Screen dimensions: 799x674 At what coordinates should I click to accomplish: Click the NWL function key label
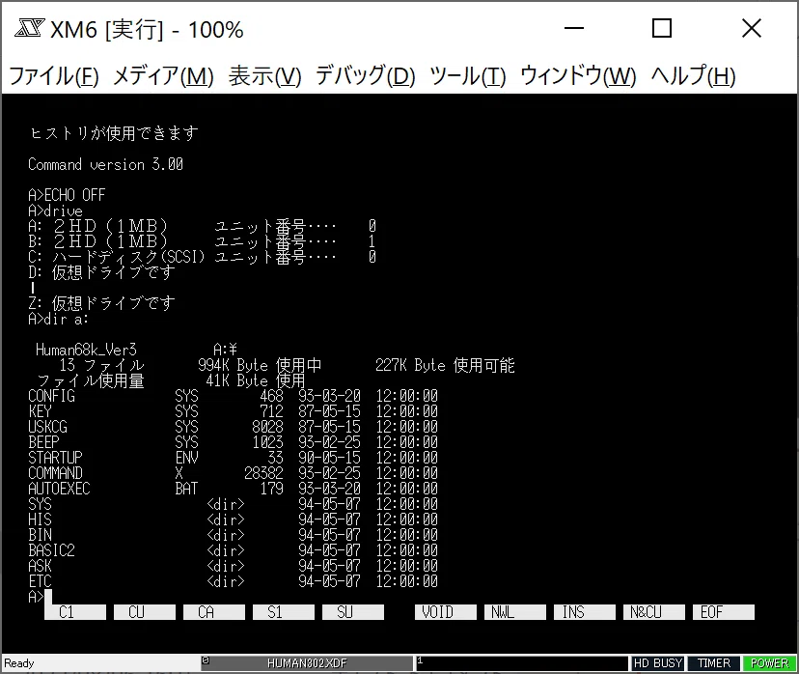tap(515, 612)
